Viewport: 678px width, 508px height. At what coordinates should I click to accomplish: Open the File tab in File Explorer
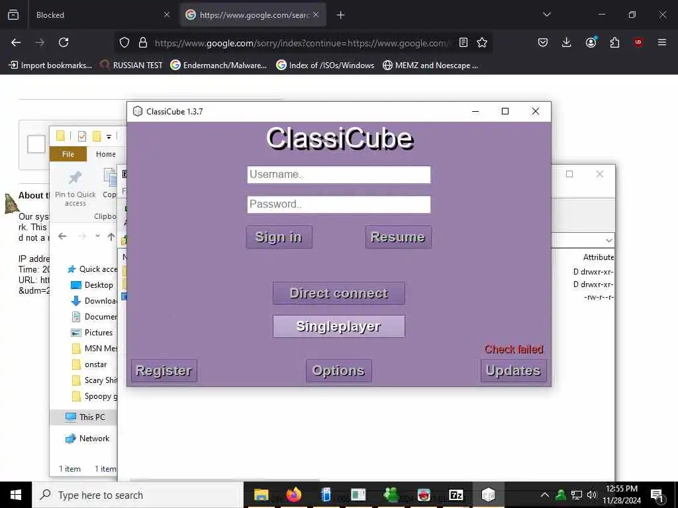68,154
